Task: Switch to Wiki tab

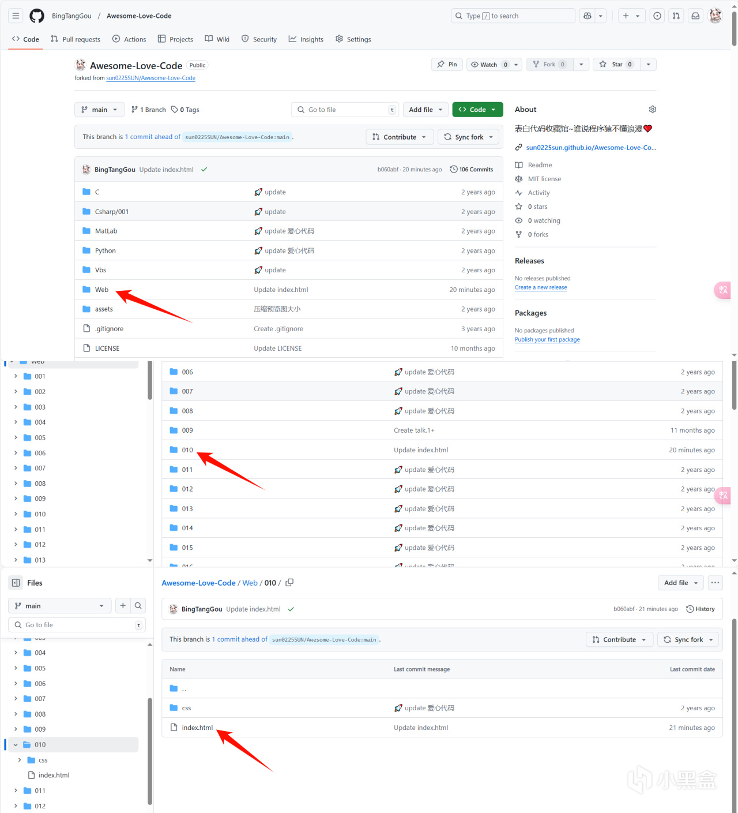Action: pyautogui.click(x=217, y=39)
